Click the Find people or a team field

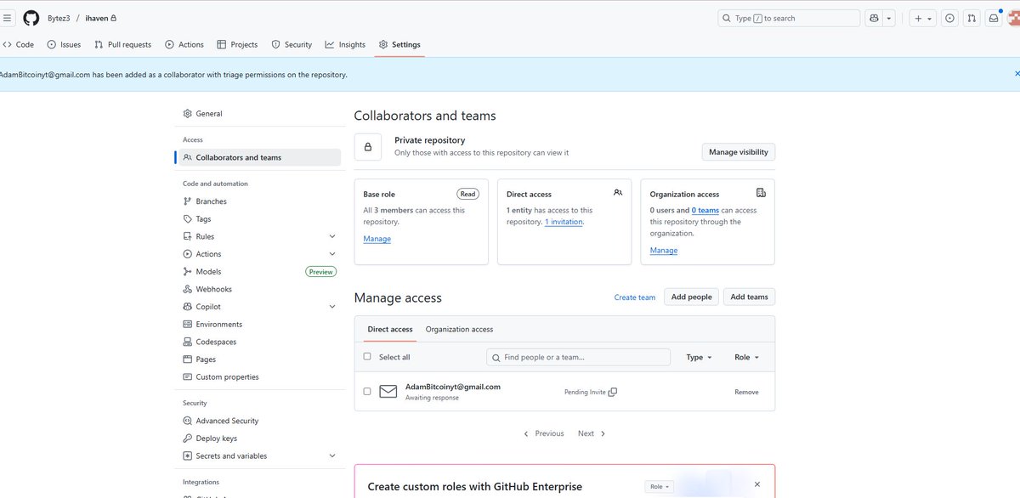pyautogui.click(x=578, y=357)
